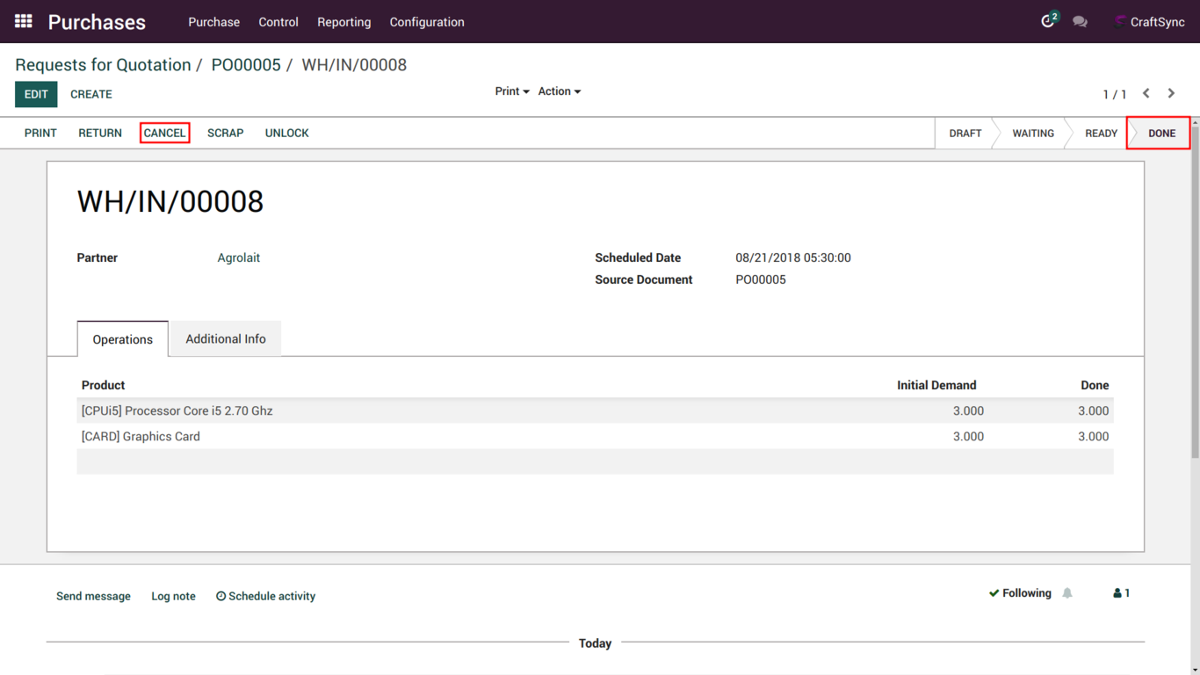
Task: Open the CraftSync user menu
Action: (x=1149, y=22)
